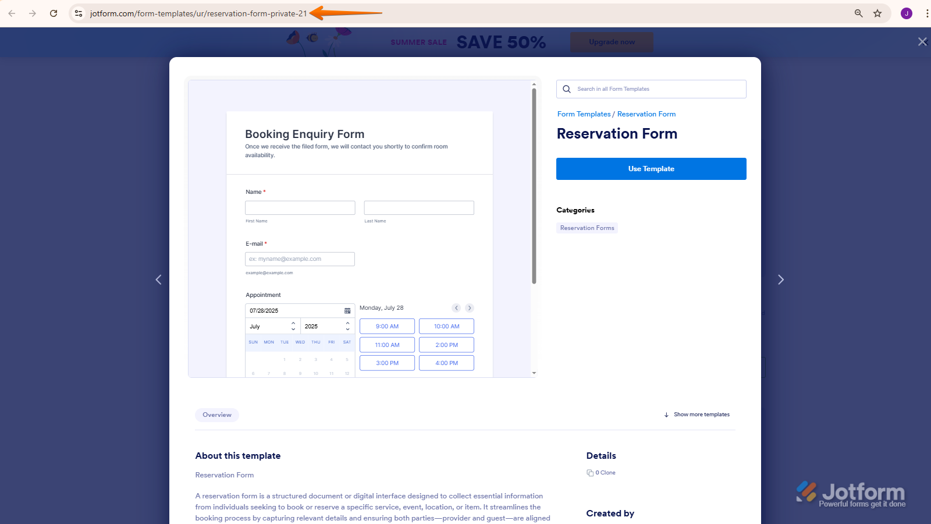Click the address bar URL
The width and height of the screenshot is (931, 524).
[x=198, y=13]
